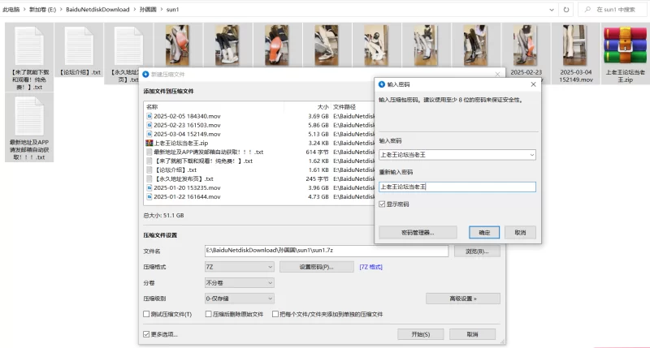Image resolution: width=650 pixels, height=348 pixels.
Task: Select the 最新地址及APP txt file icon in Explorer
Action: [x=29, y=116]
